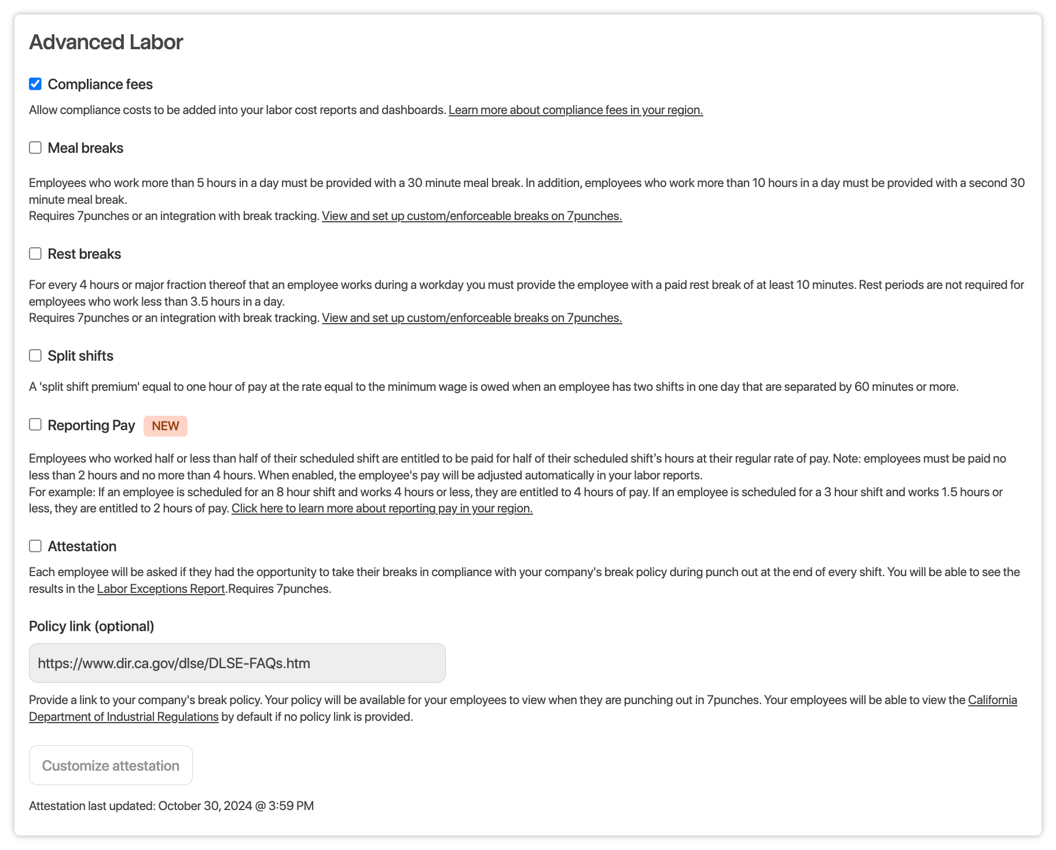Check the Reporting Pay checkbox
This screenshot has height=850, width=1056.
pyautogui.click(x=35, y=424)
